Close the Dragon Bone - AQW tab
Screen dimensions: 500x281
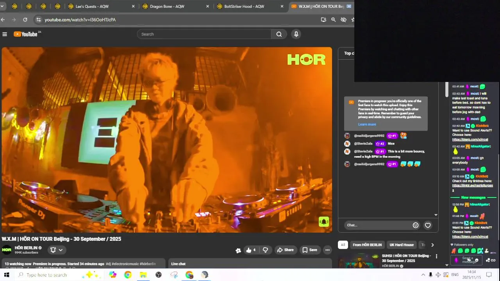point(207,6)
